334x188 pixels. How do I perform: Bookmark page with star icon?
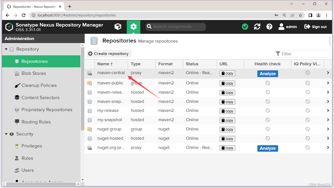(x=300, y=15)
